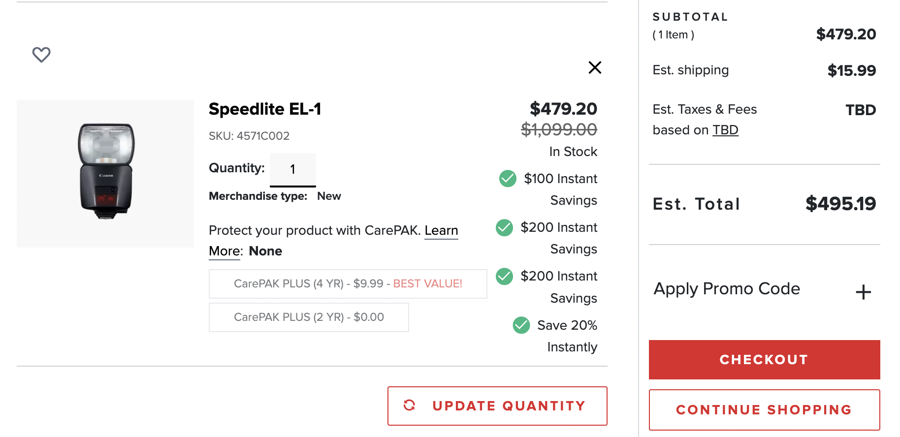Expand Apply Promo Code section
This screenshot has height=437, width=900.
(727, 289)
